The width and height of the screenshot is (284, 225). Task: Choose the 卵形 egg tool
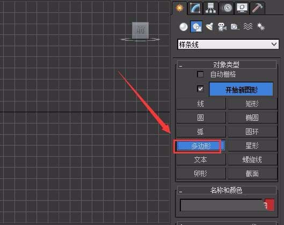pos(201,173)
